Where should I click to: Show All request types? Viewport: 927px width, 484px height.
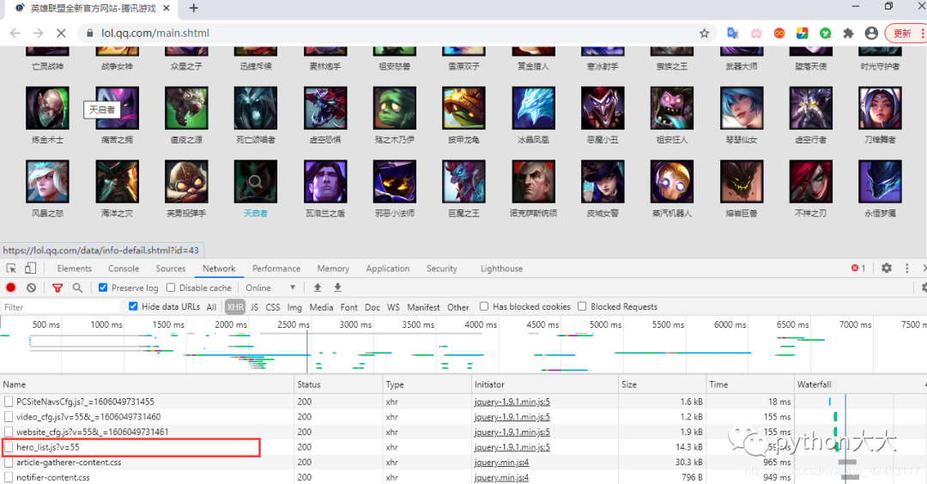pos(211,306)
